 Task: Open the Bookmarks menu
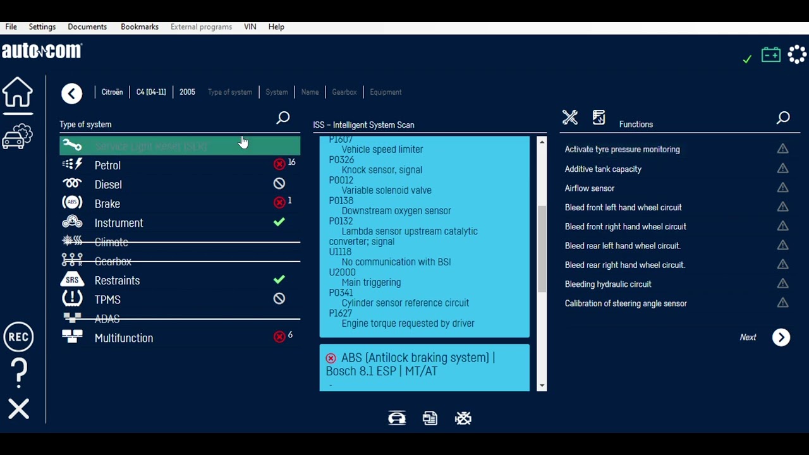140,27
